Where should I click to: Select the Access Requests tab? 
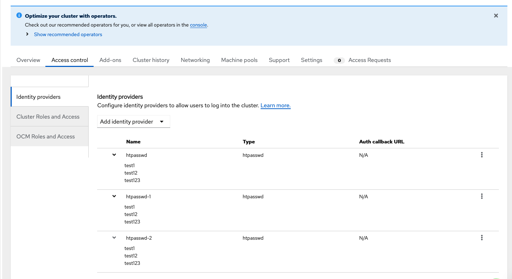coord(369,60)
